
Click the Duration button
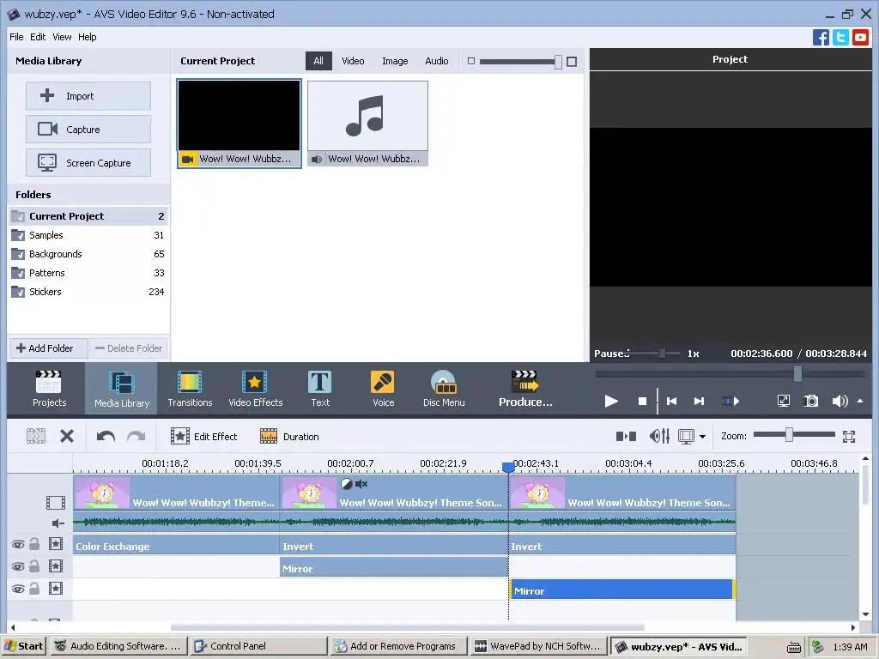289,436
